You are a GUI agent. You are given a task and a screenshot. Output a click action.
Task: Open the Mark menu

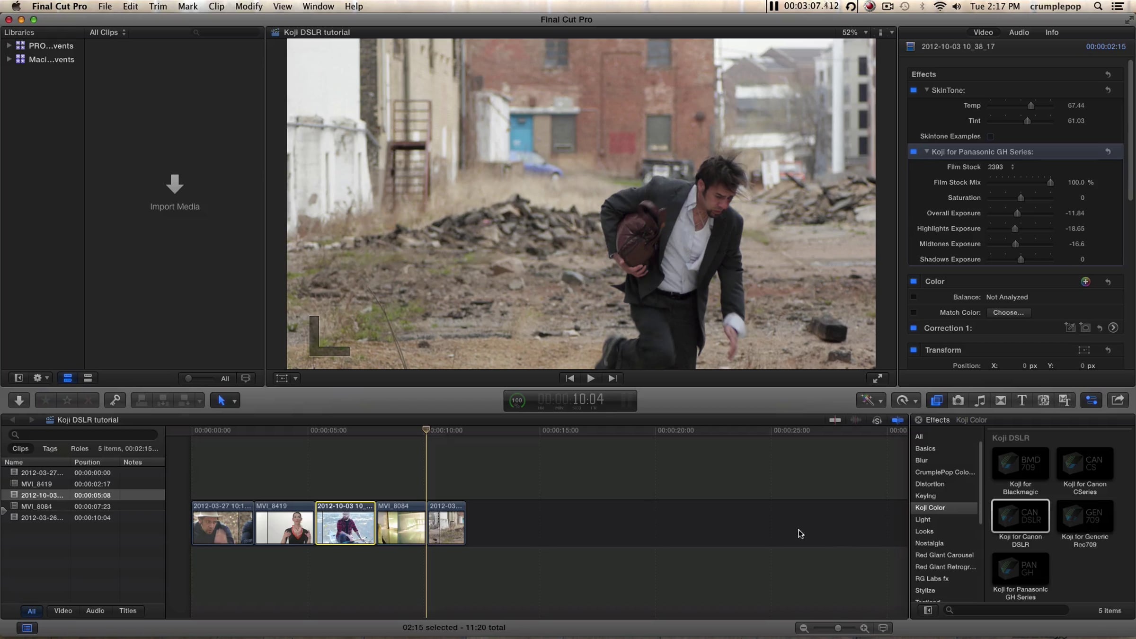(x=187, y=7)
